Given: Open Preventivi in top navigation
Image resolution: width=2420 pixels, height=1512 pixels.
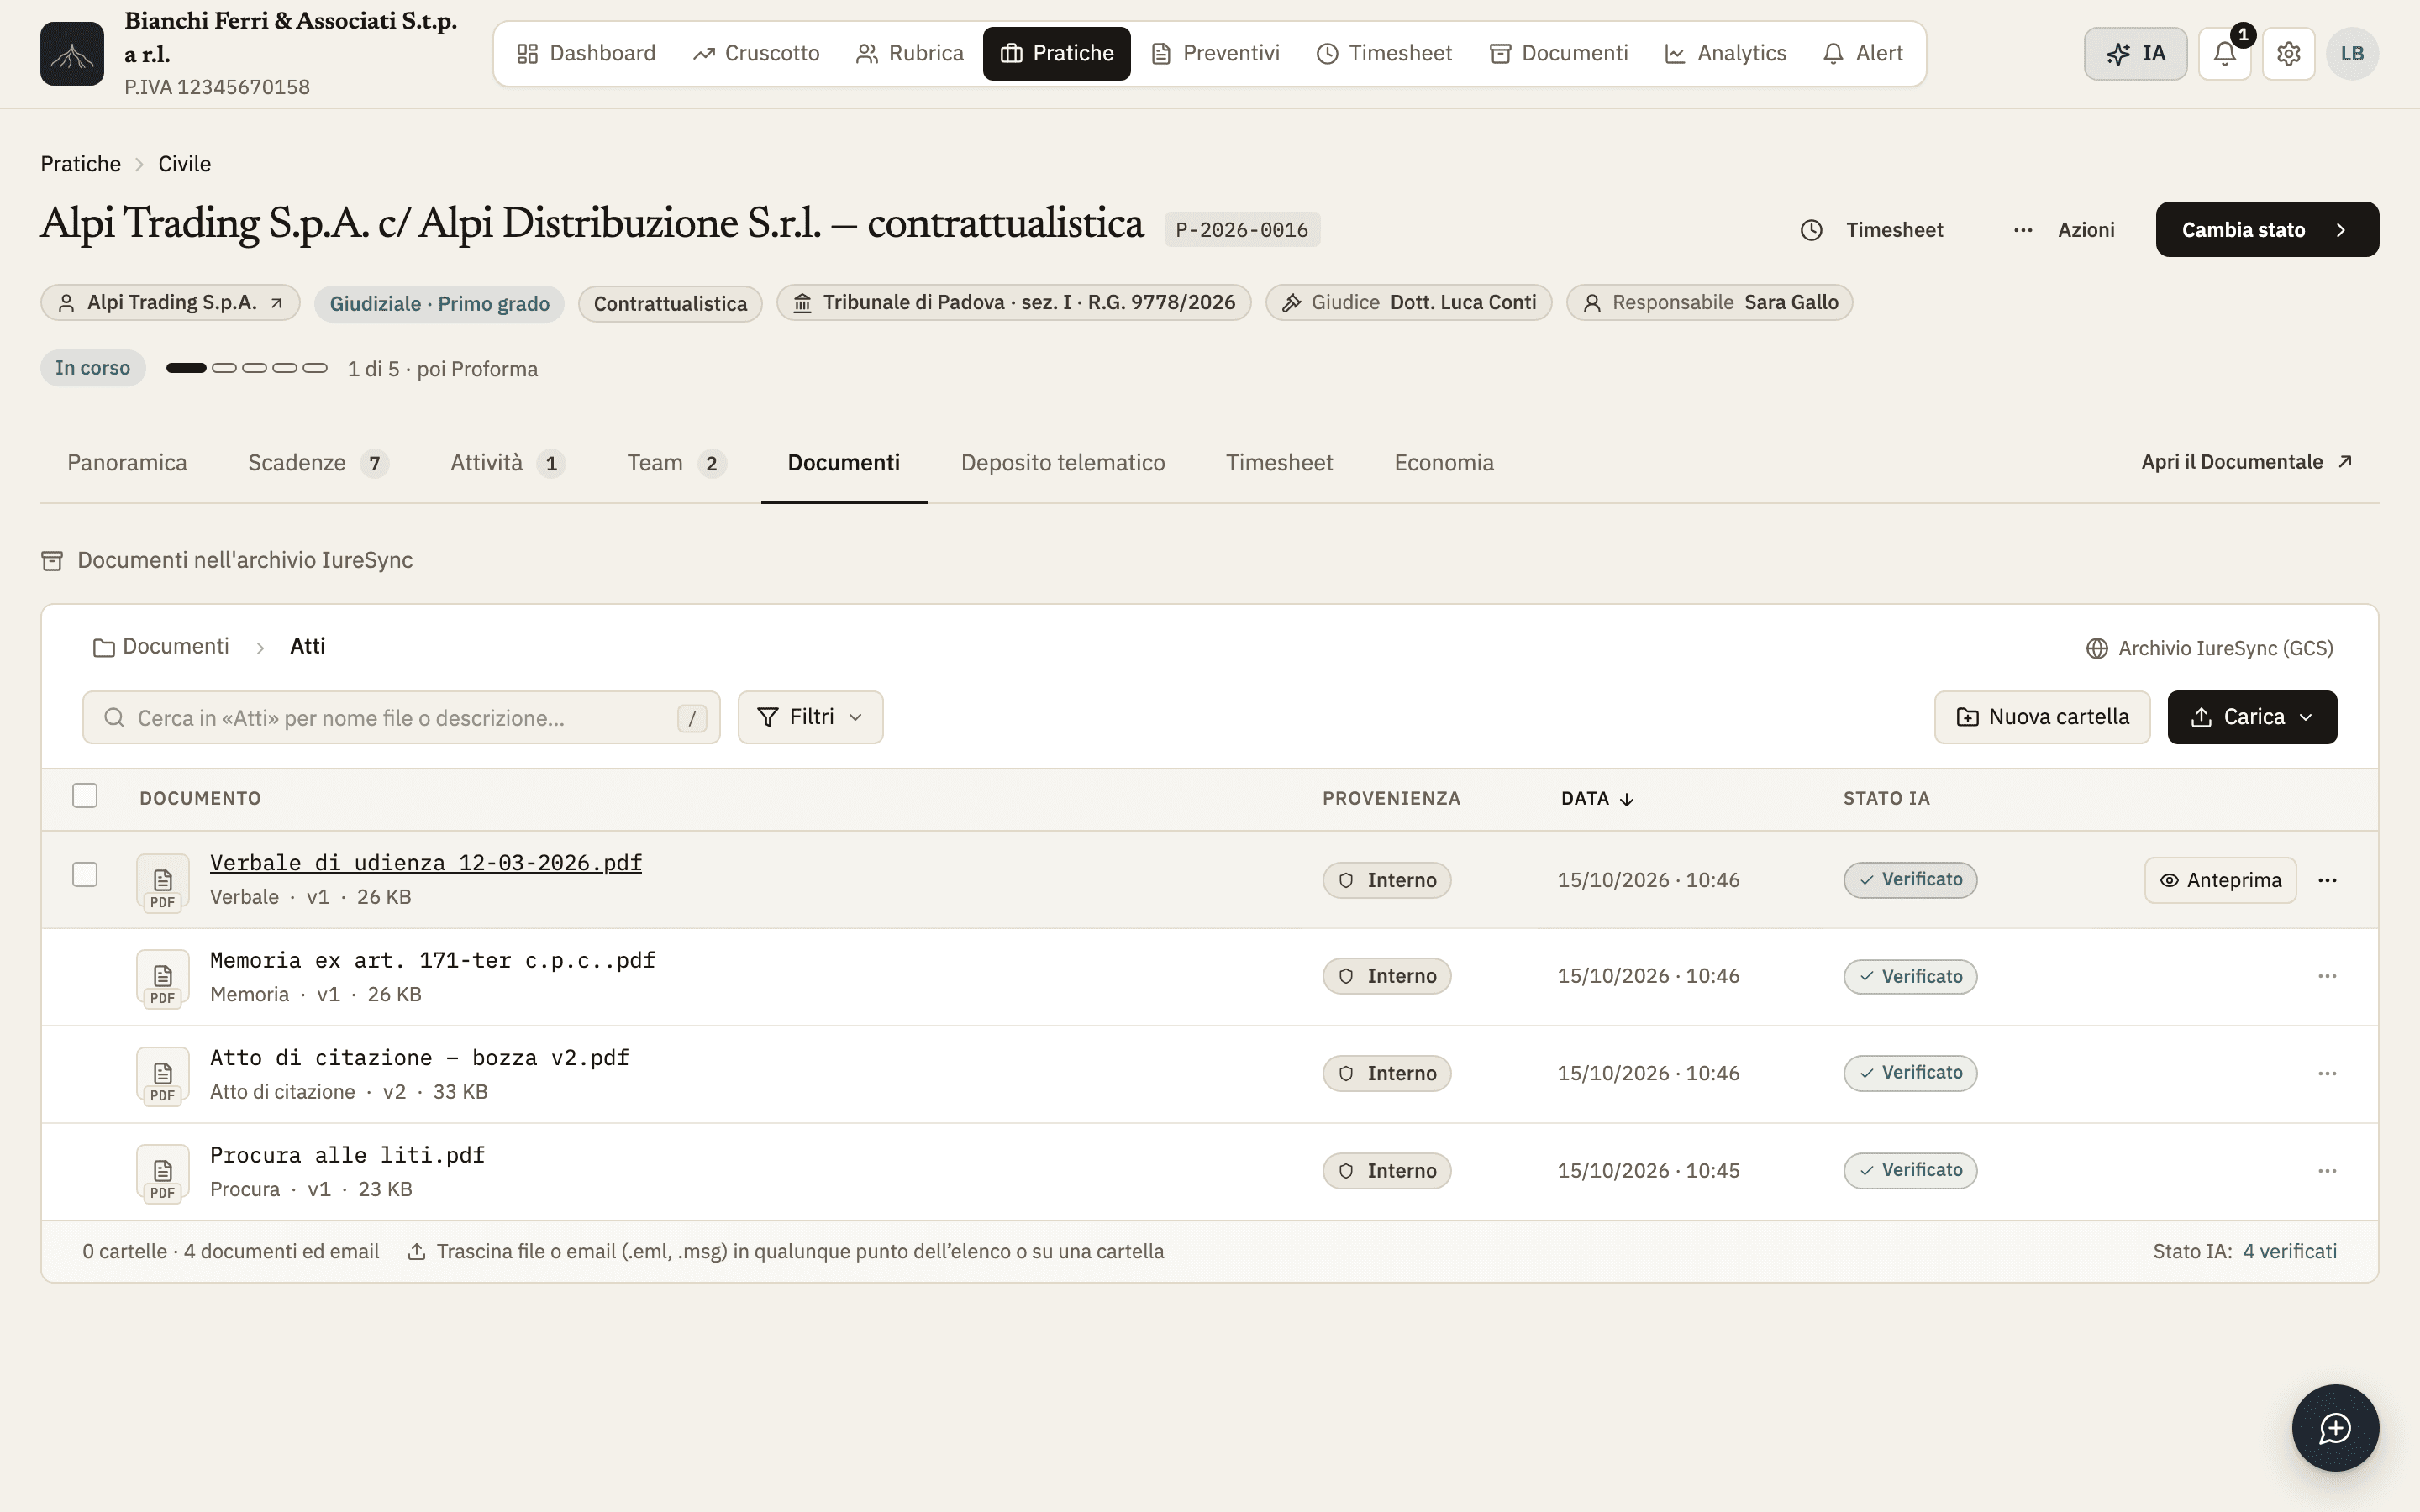Looking at the screenshot, I should pos(1215,53).
